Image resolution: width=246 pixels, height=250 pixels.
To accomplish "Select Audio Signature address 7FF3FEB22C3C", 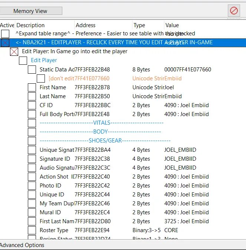I will tap(92, 168).
